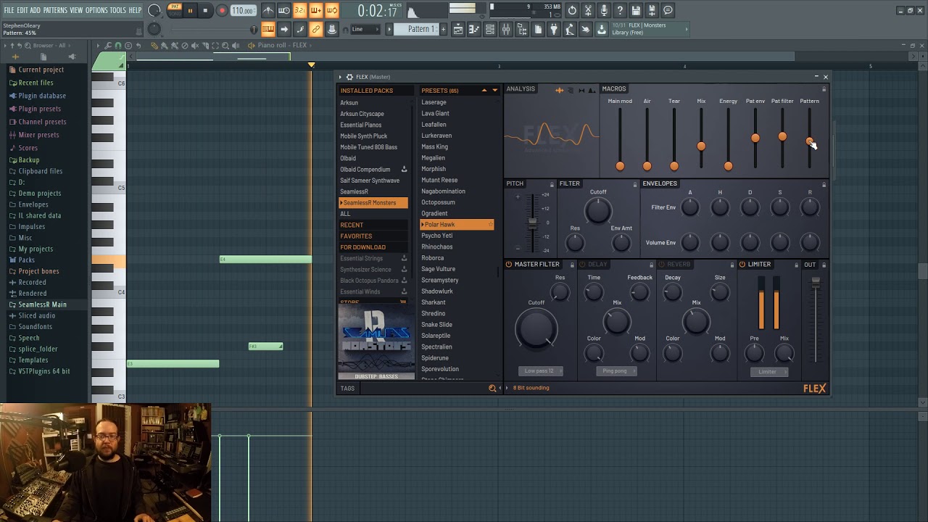Viewport: 928px width, 522px height.
Task: Open the Limiter type dropdown
Action: pos(770,372)
